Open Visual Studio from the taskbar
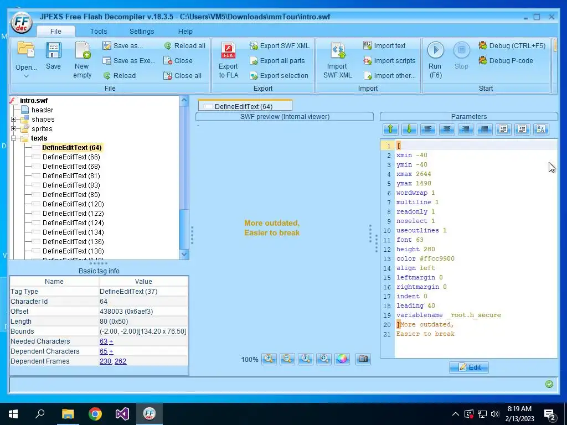This screenshot has width=567, height=425. (x=122, y=414)
